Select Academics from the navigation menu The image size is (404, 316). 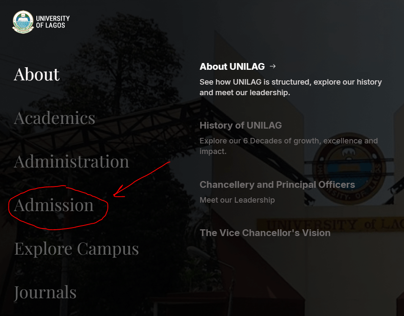54,119
